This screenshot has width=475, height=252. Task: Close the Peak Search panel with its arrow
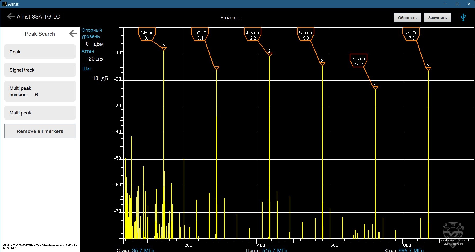coord(73,34)
